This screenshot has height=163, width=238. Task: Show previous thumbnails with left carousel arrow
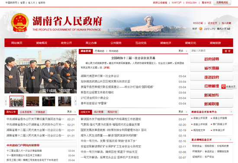click(6, 101)
